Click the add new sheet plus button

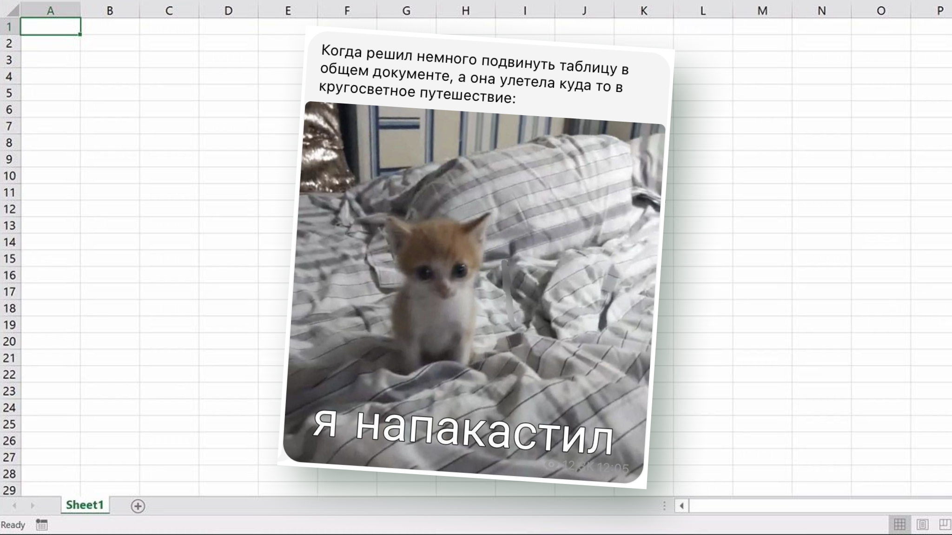tap(138, 506)
